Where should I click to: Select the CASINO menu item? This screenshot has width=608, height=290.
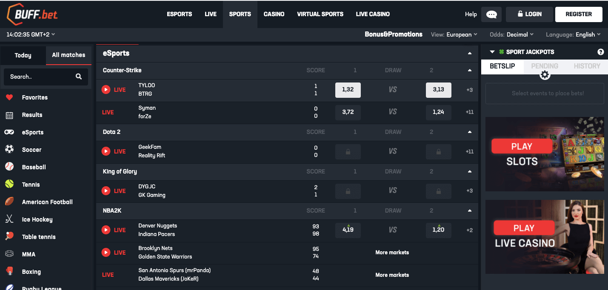point(274,14)
